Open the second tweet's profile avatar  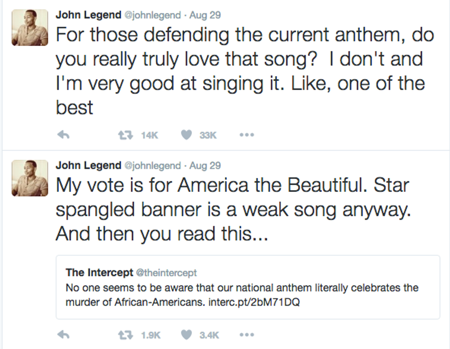[30, 178]
